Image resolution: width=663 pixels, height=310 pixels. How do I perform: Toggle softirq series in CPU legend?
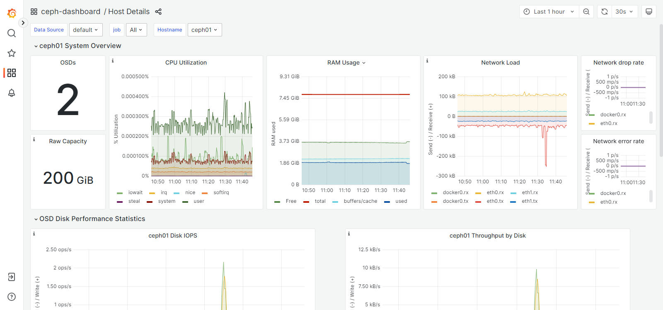pyautogui.click(x=221, y=192)
